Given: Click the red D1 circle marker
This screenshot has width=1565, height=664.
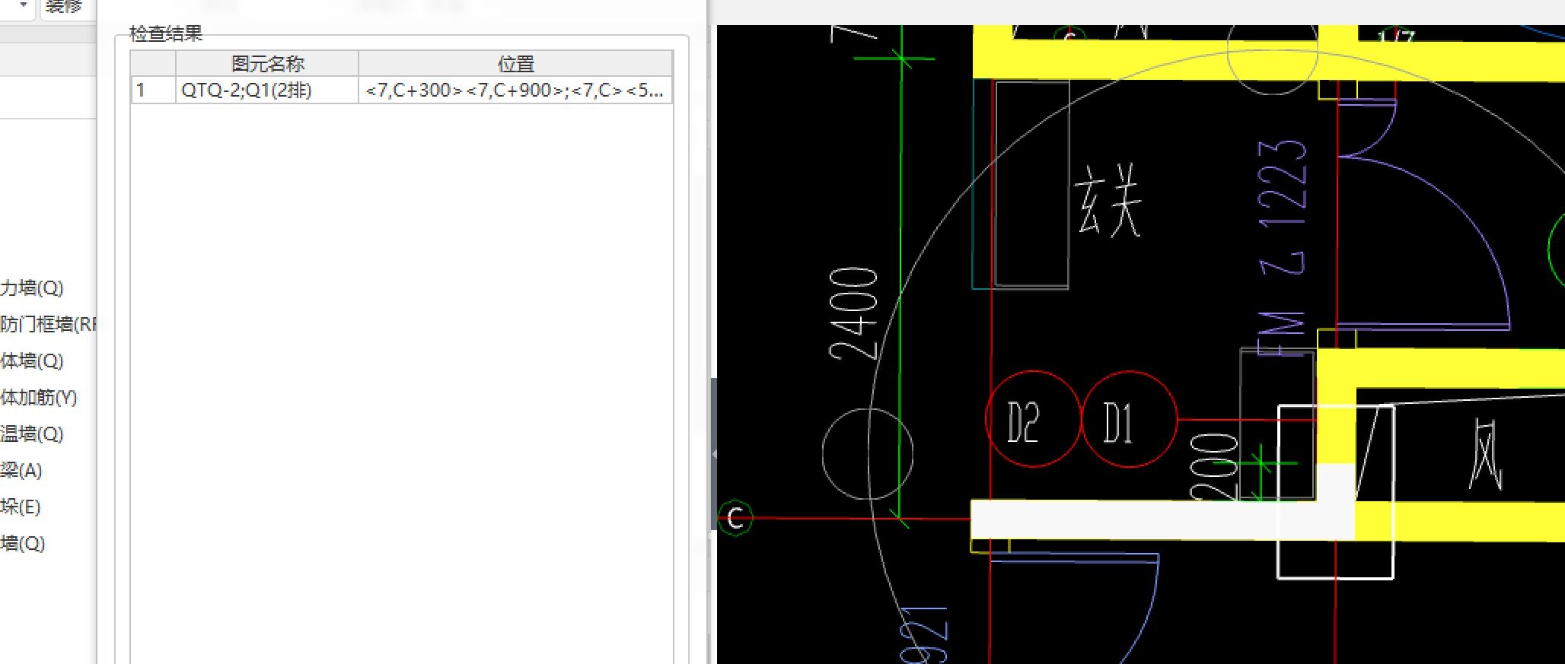Looking at the screenshot, I should tap(1129, 419).
